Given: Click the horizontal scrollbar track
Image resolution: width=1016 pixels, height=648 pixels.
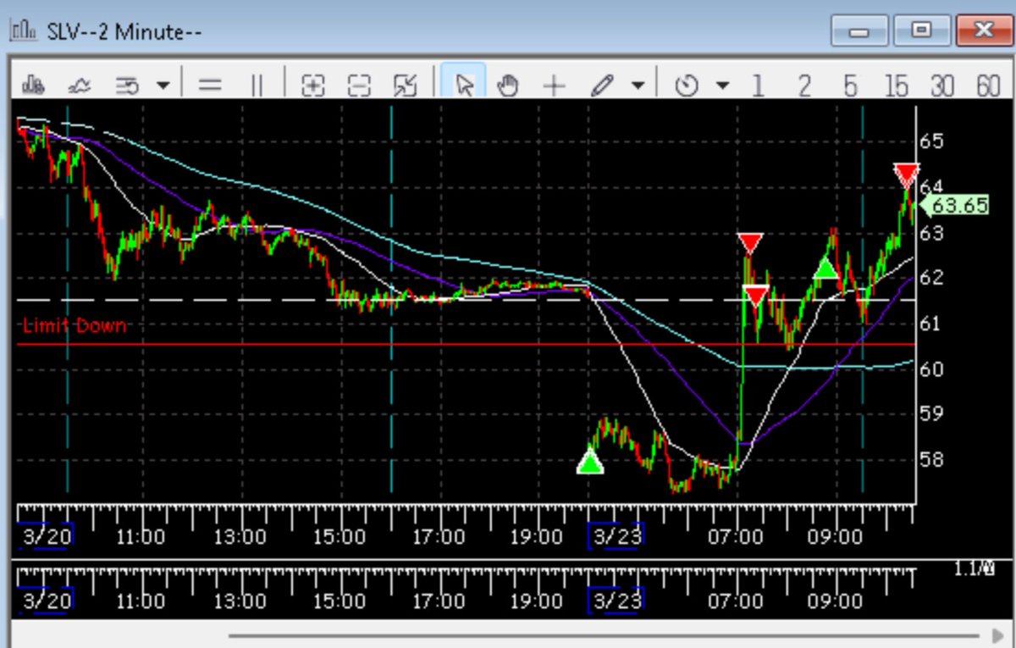Looking at the screenshot, I should click(603, 634).
